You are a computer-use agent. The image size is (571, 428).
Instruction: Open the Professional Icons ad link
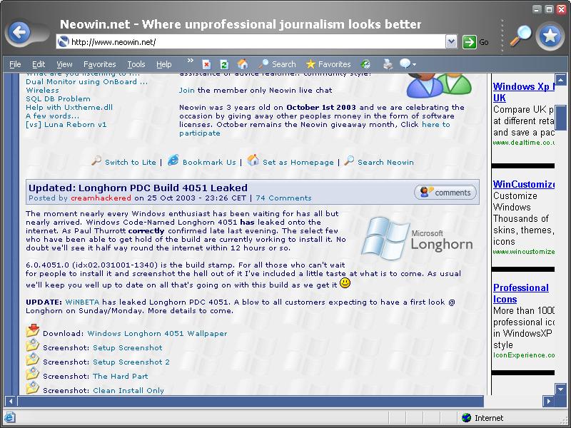click(x=521, y=293)
